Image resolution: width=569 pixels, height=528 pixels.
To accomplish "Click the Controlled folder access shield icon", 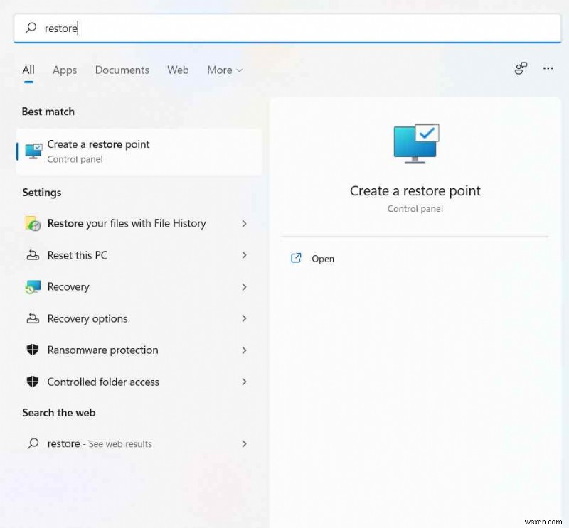I will click(x=33, y=382).
